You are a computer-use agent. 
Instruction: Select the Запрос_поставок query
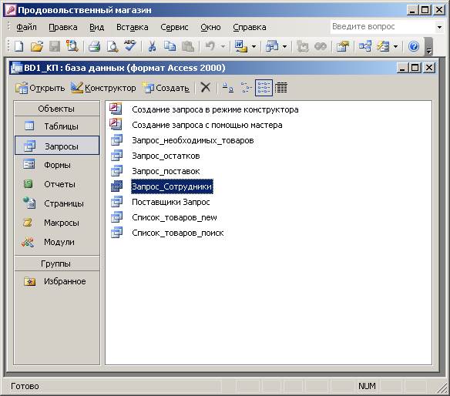pyautogui.click(x=166, y=171)
